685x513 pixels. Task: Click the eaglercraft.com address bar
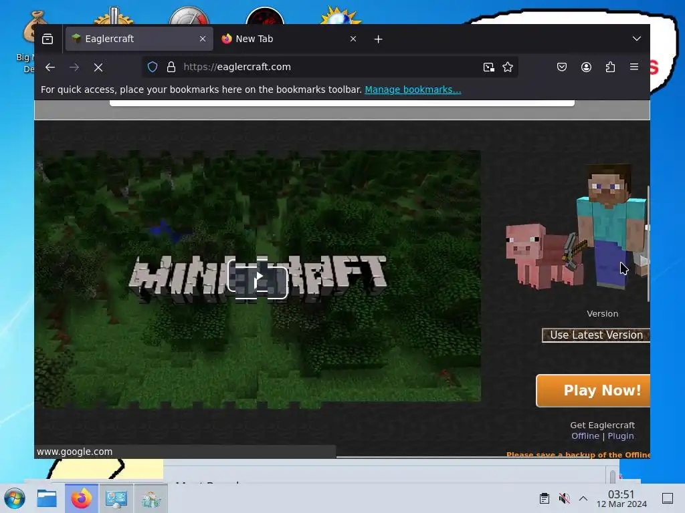330,67
